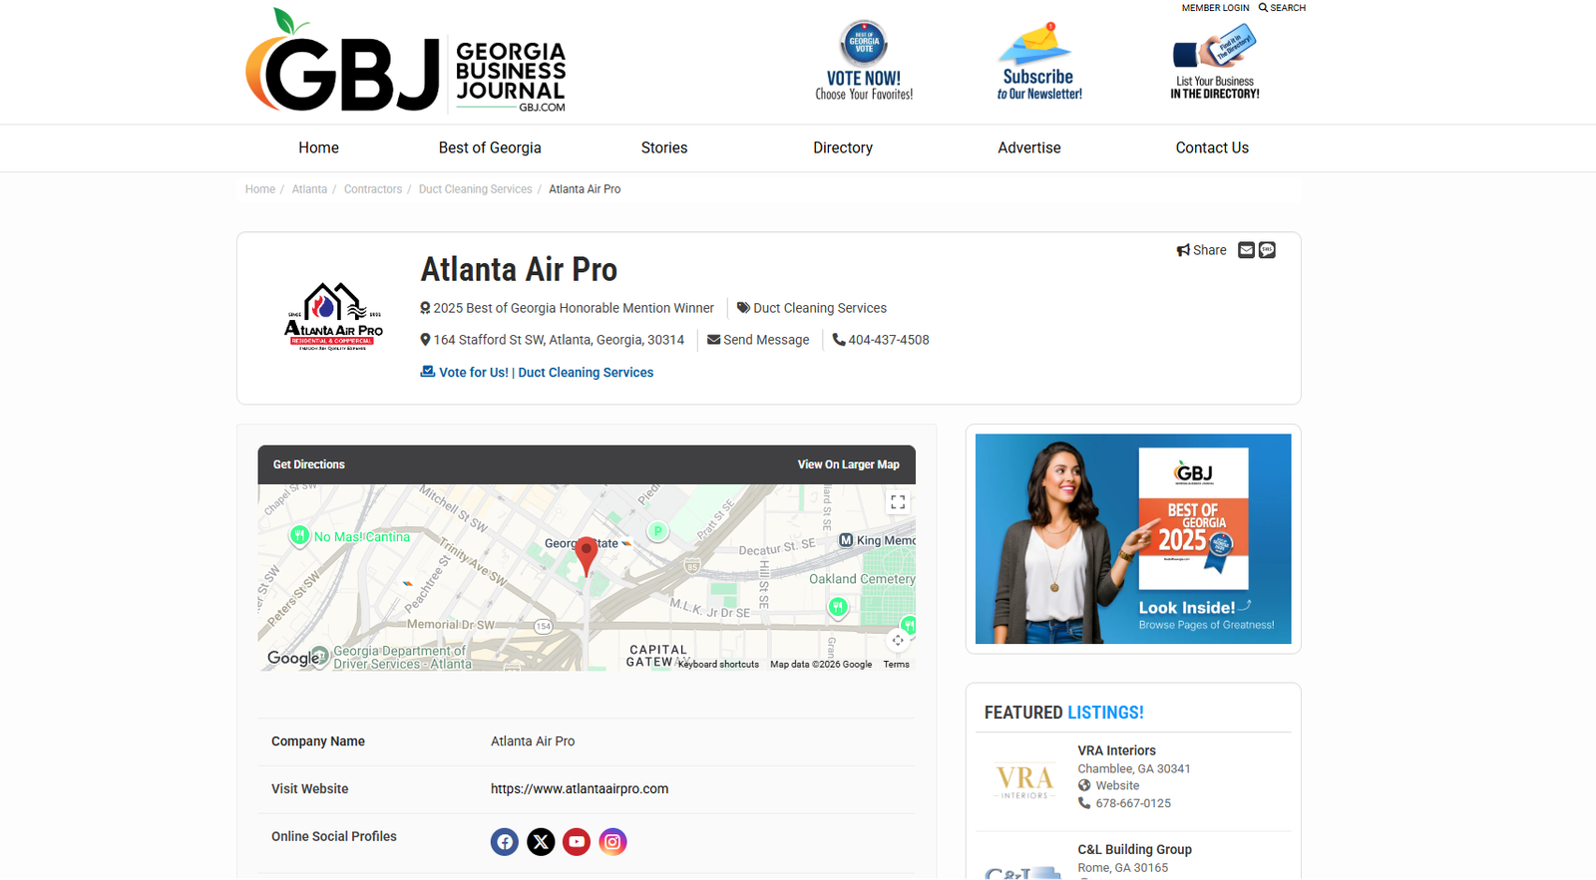Viewport: 1596px width, 880px height.
Task: Click the Oakland Cemetery map label
Action: (862, 579)
